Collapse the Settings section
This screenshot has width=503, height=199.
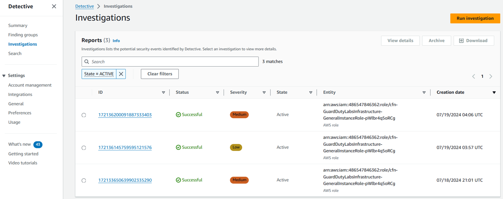pyautogui.click(x=4, y=76)
